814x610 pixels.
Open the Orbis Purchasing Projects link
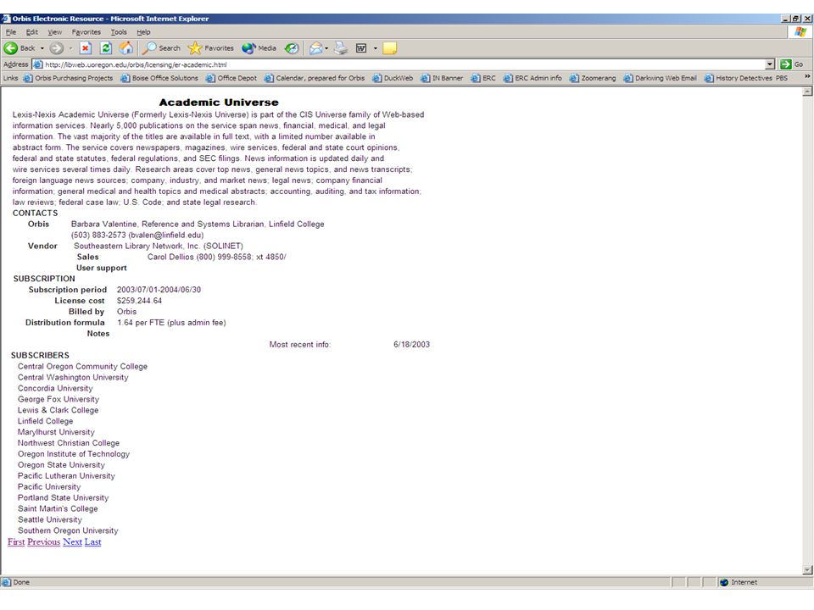click(68, 78)
